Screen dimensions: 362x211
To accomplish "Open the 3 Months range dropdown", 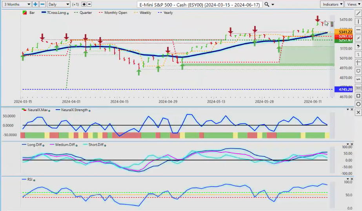I will [x=16, y=4].
